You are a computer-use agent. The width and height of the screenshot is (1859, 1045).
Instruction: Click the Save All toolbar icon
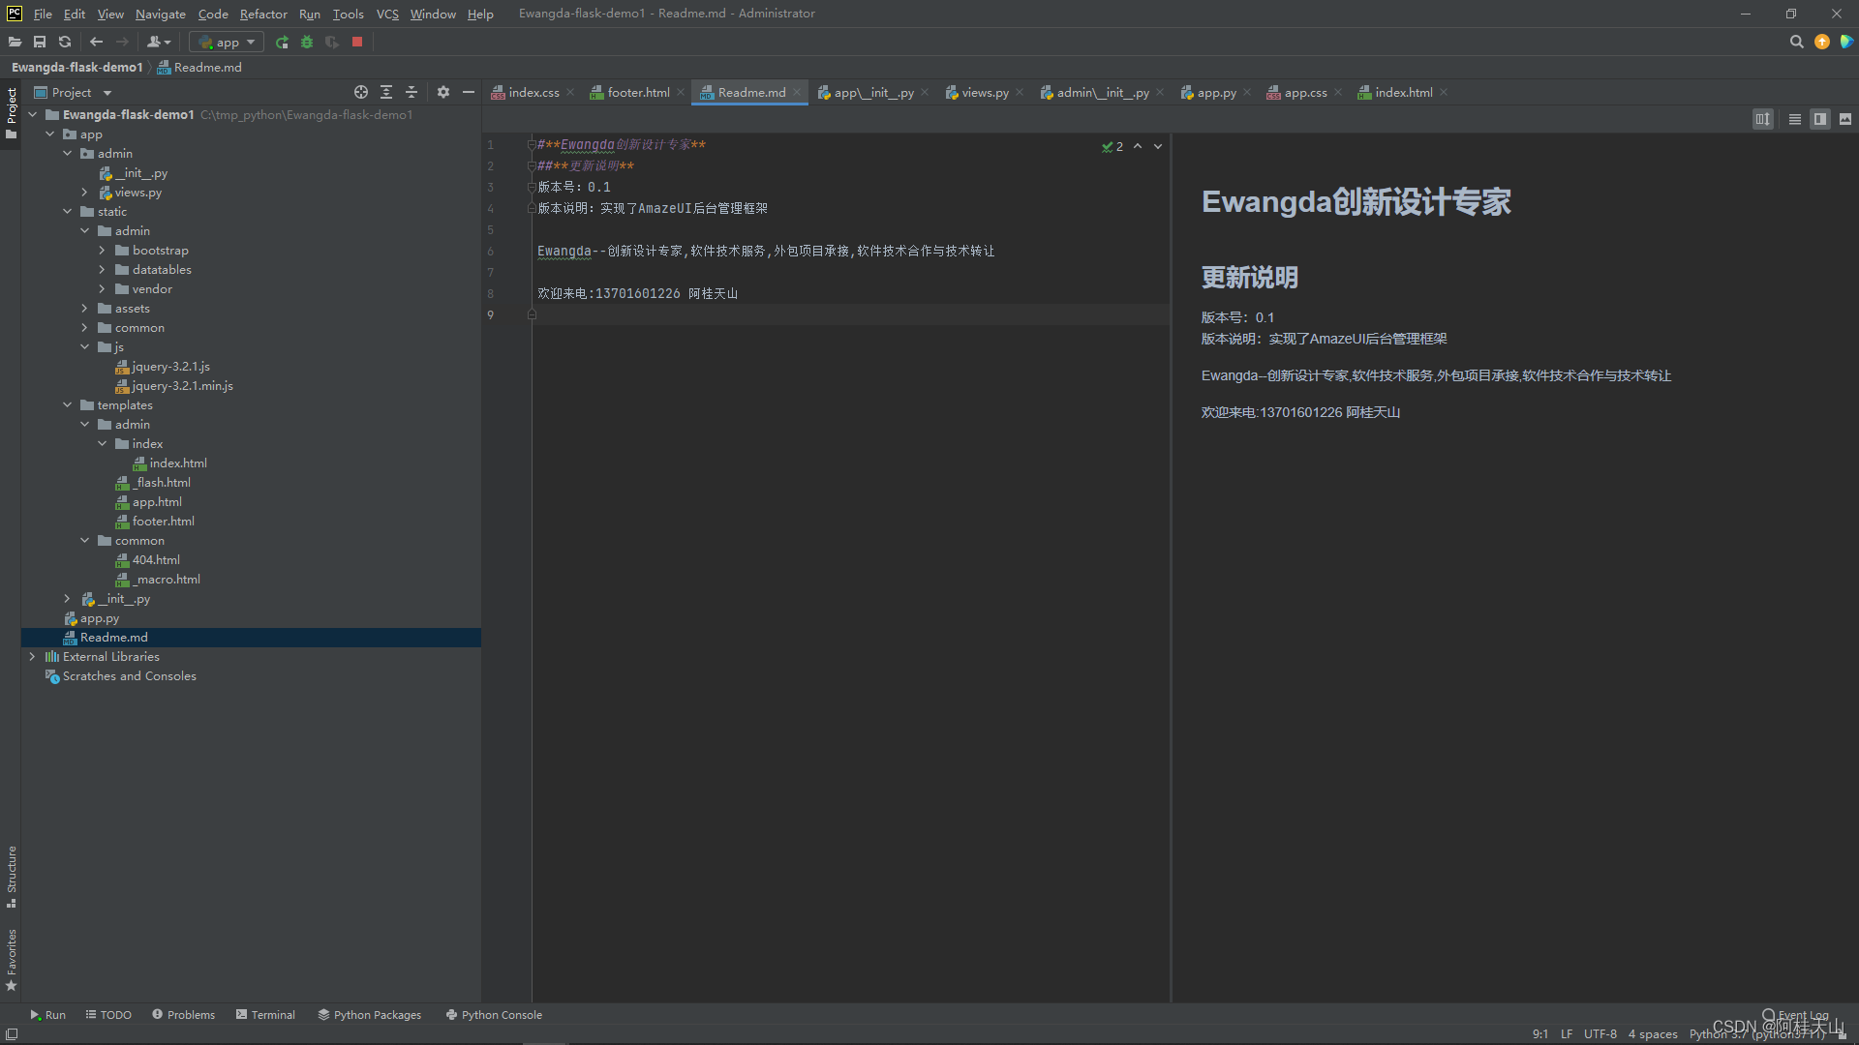(40, 42)
